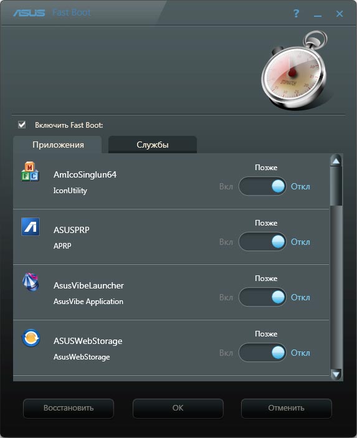
Task: Click Вкл label for ASUSPRP
Action: point(226,242)
